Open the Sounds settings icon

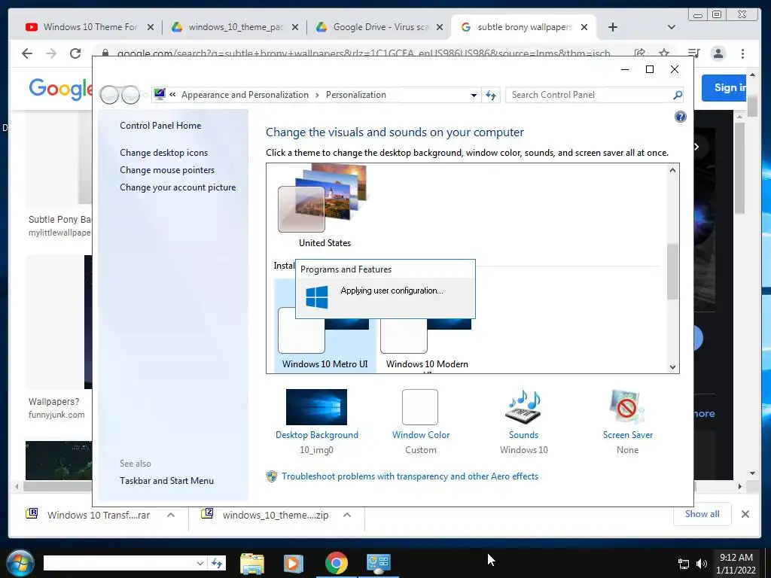[523, 407]
